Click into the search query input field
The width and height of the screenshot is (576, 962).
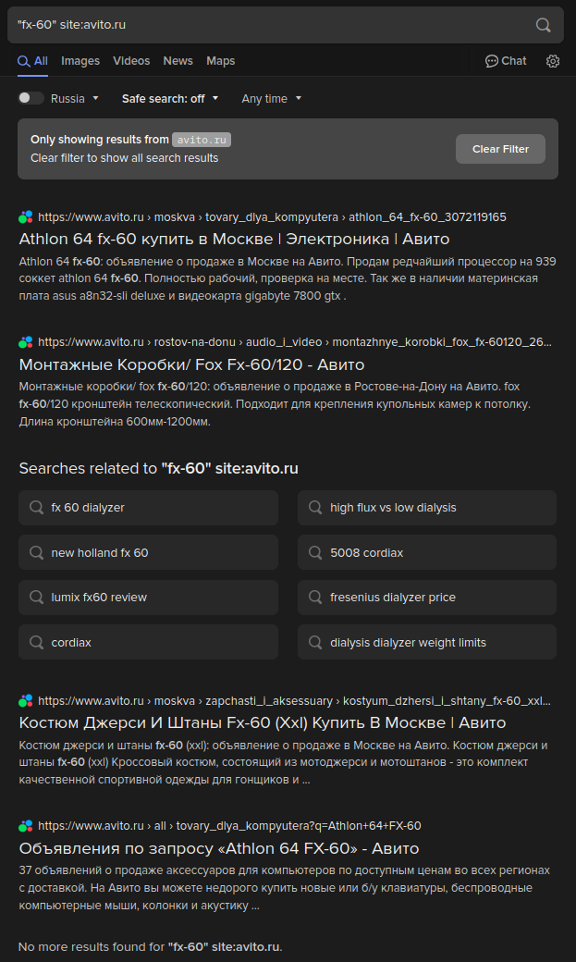(268, 25)
